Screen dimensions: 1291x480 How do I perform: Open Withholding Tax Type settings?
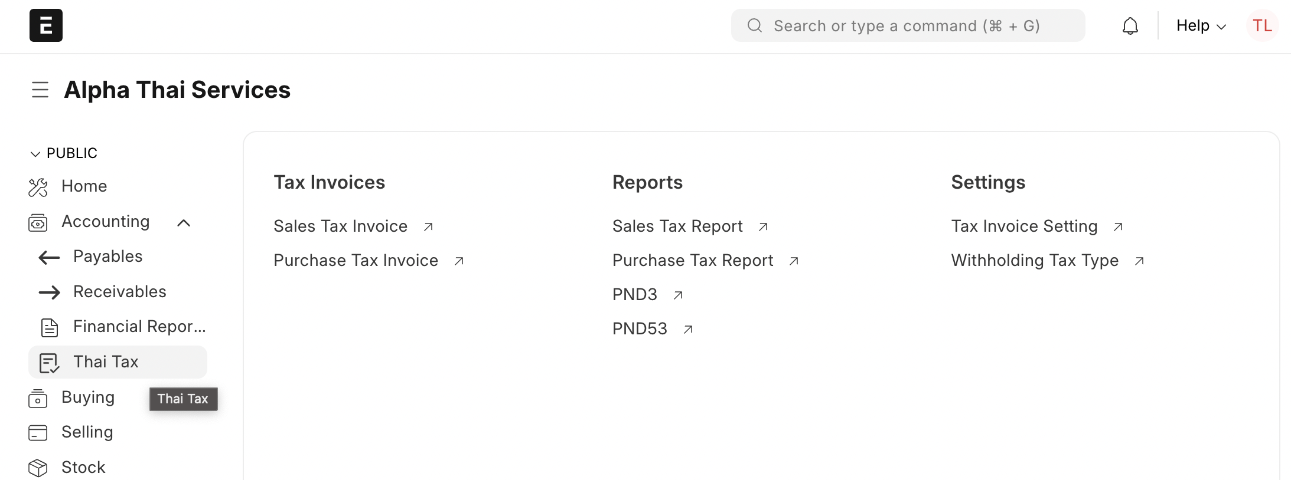point(1035,261)
